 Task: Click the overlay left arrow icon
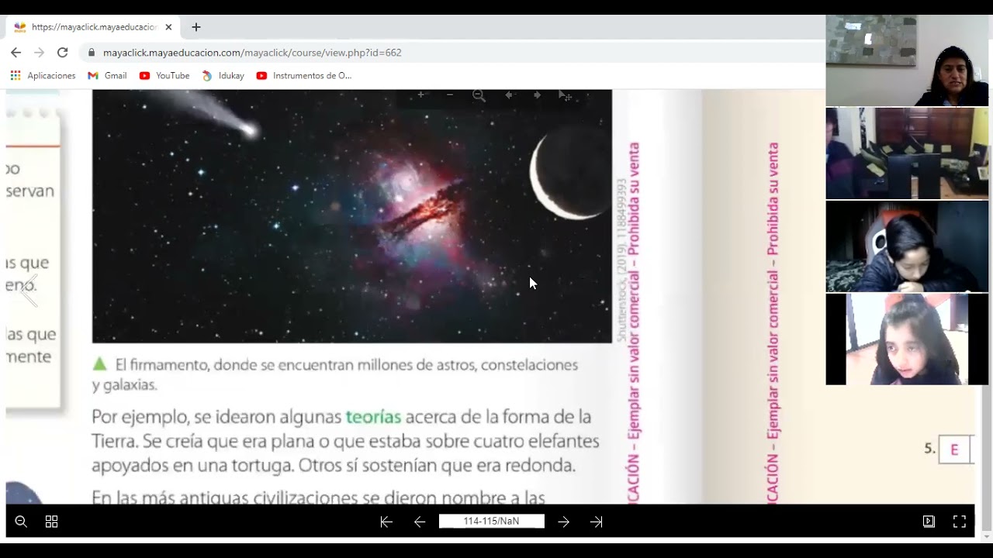[508, 95]
